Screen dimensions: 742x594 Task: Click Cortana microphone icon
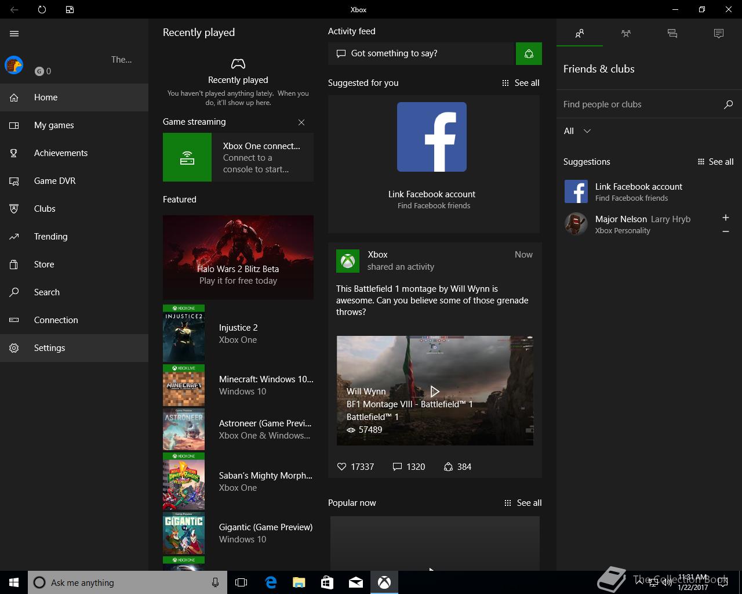tap(216, 582)
